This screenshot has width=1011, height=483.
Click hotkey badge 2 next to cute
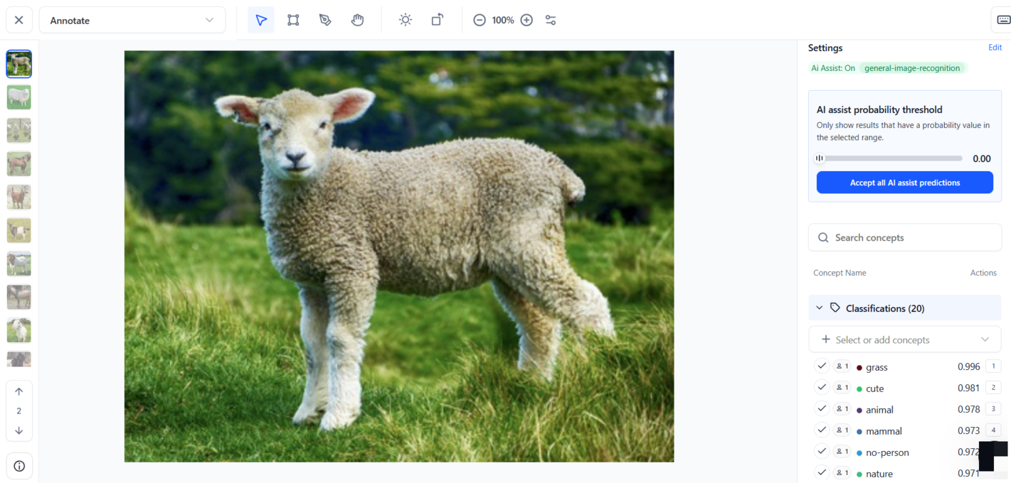993,388
